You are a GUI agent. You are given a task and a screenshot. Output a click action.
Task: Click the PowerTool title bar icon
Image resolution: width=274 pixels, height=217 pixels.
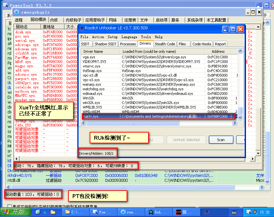[x=6, y=5]
